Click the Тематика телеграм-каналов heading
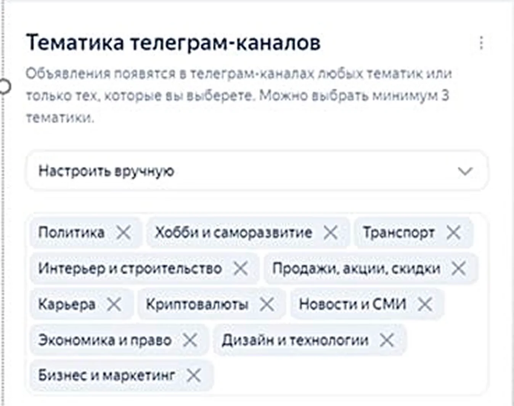Screen dimensions: 514x406 tap(173, 42)
